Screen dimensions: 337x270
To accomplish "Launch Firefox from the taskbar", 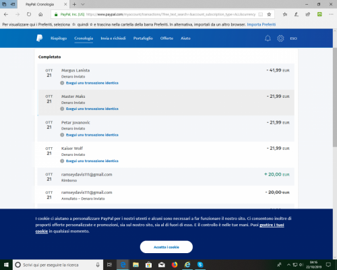I will 175,265.
